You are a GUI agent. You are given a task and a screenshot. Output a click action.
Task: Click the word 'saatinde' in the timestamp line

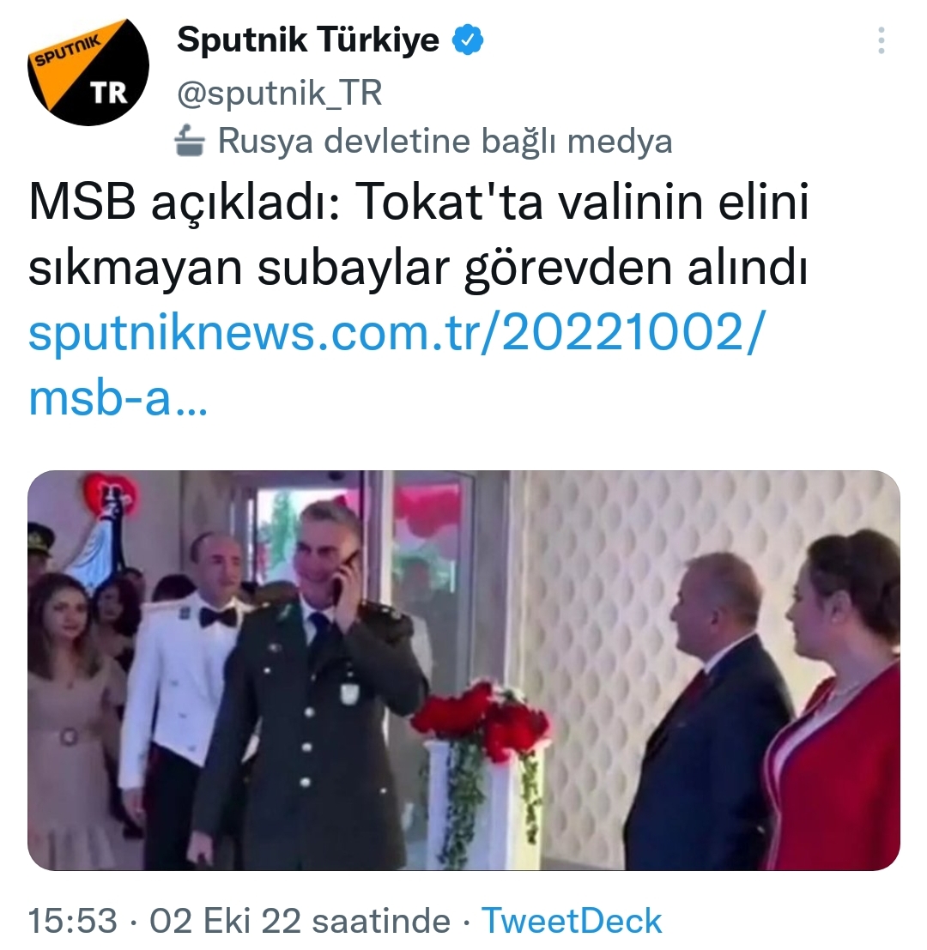pos(381,921)
